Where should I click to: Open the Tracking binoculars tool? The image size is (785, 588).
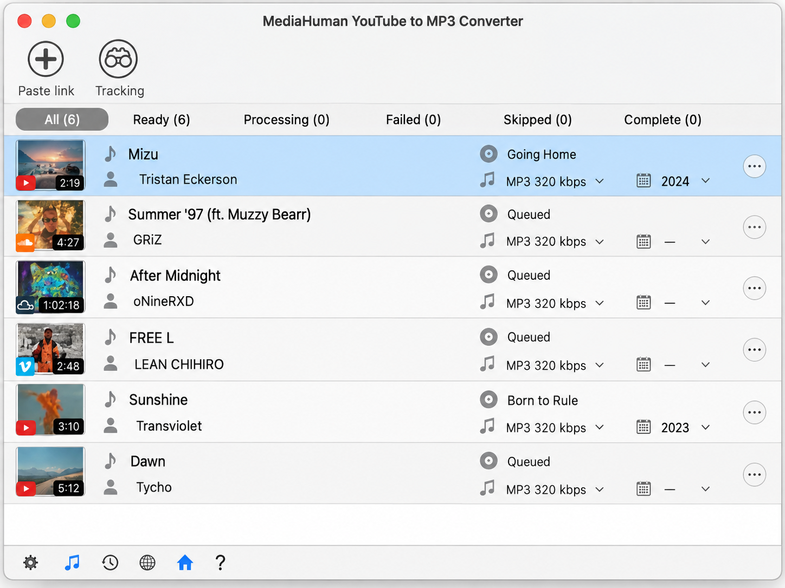(x=118, y=59)
